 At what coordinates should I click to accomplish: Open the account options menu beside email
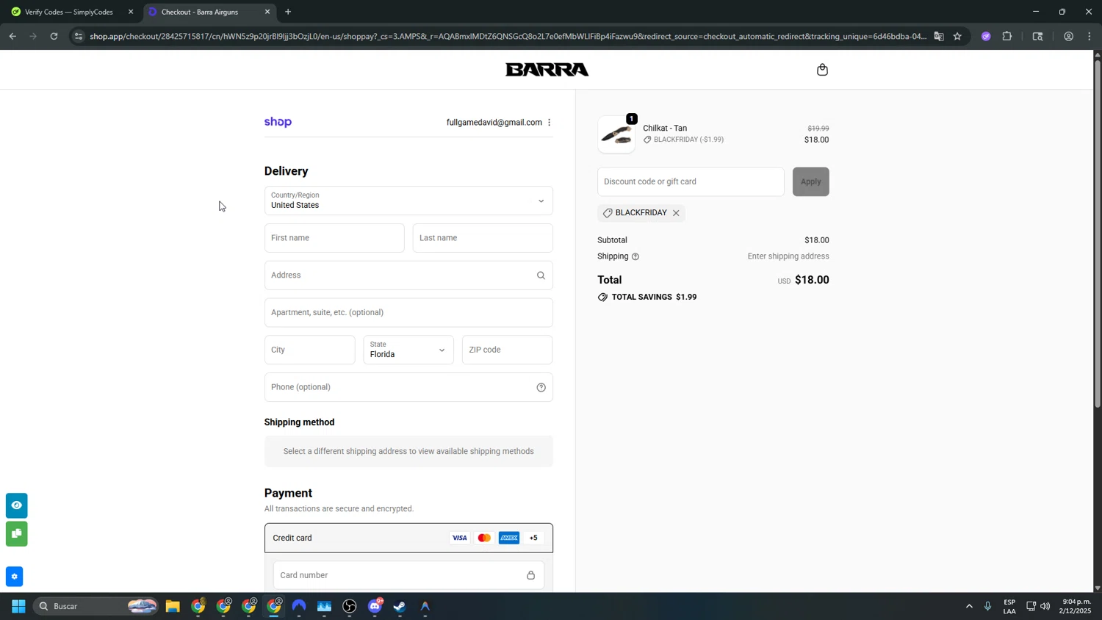[549, 123]
